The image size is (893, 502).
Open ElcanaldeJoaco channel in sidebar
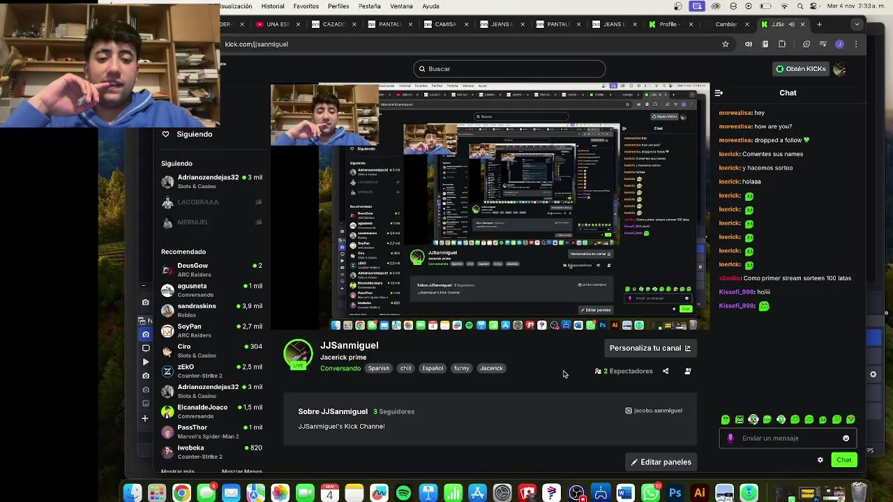[x=212, y=411]
